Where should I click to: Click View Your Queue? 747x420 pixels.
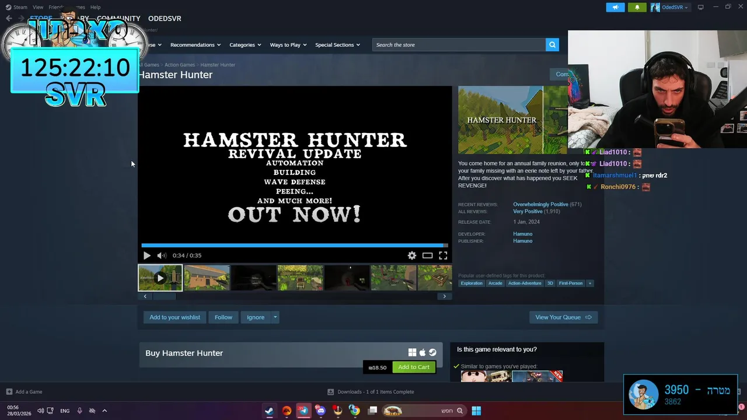pos(563,317)
